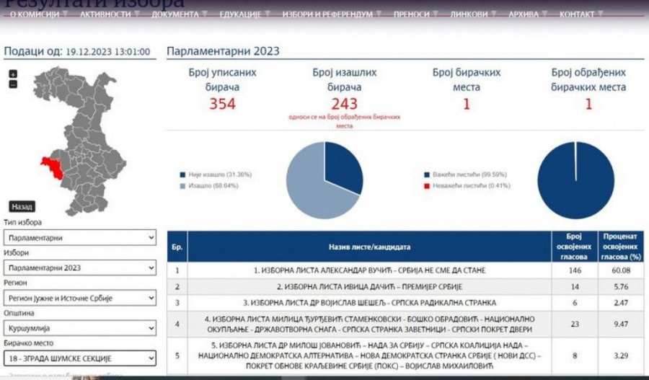Viewport: 649px width, 380px height.
Task: Zoom in the map with the plus icon
Action: tap(13, 74)
